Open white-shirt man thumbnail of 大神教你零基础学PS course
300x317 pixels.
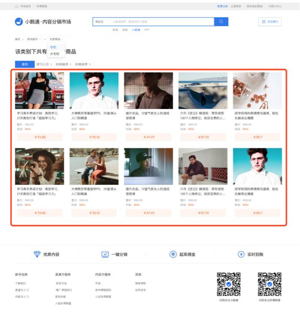point(94,91)
